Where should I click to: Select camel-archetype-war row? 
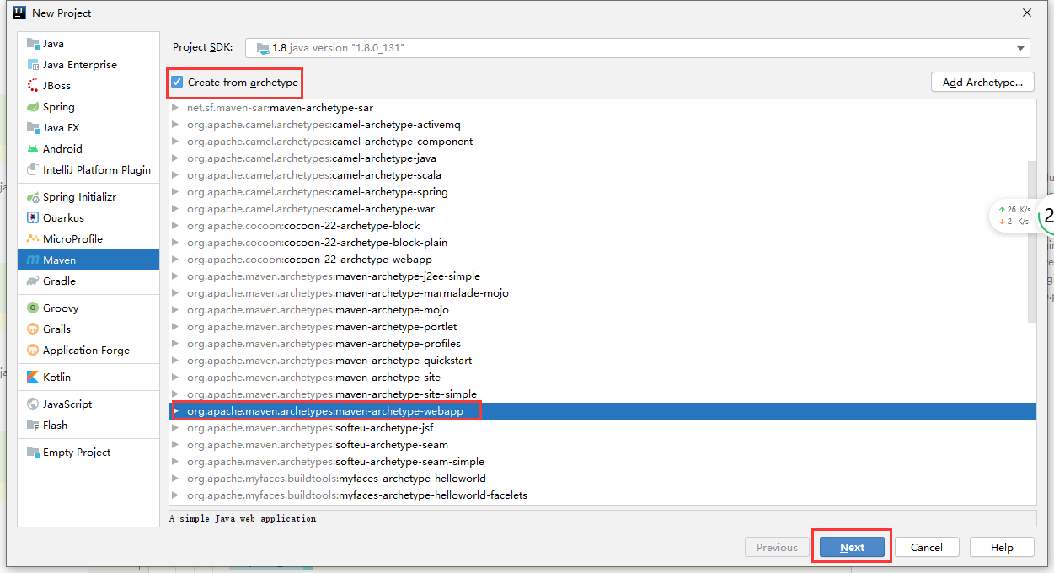point(602,209)
